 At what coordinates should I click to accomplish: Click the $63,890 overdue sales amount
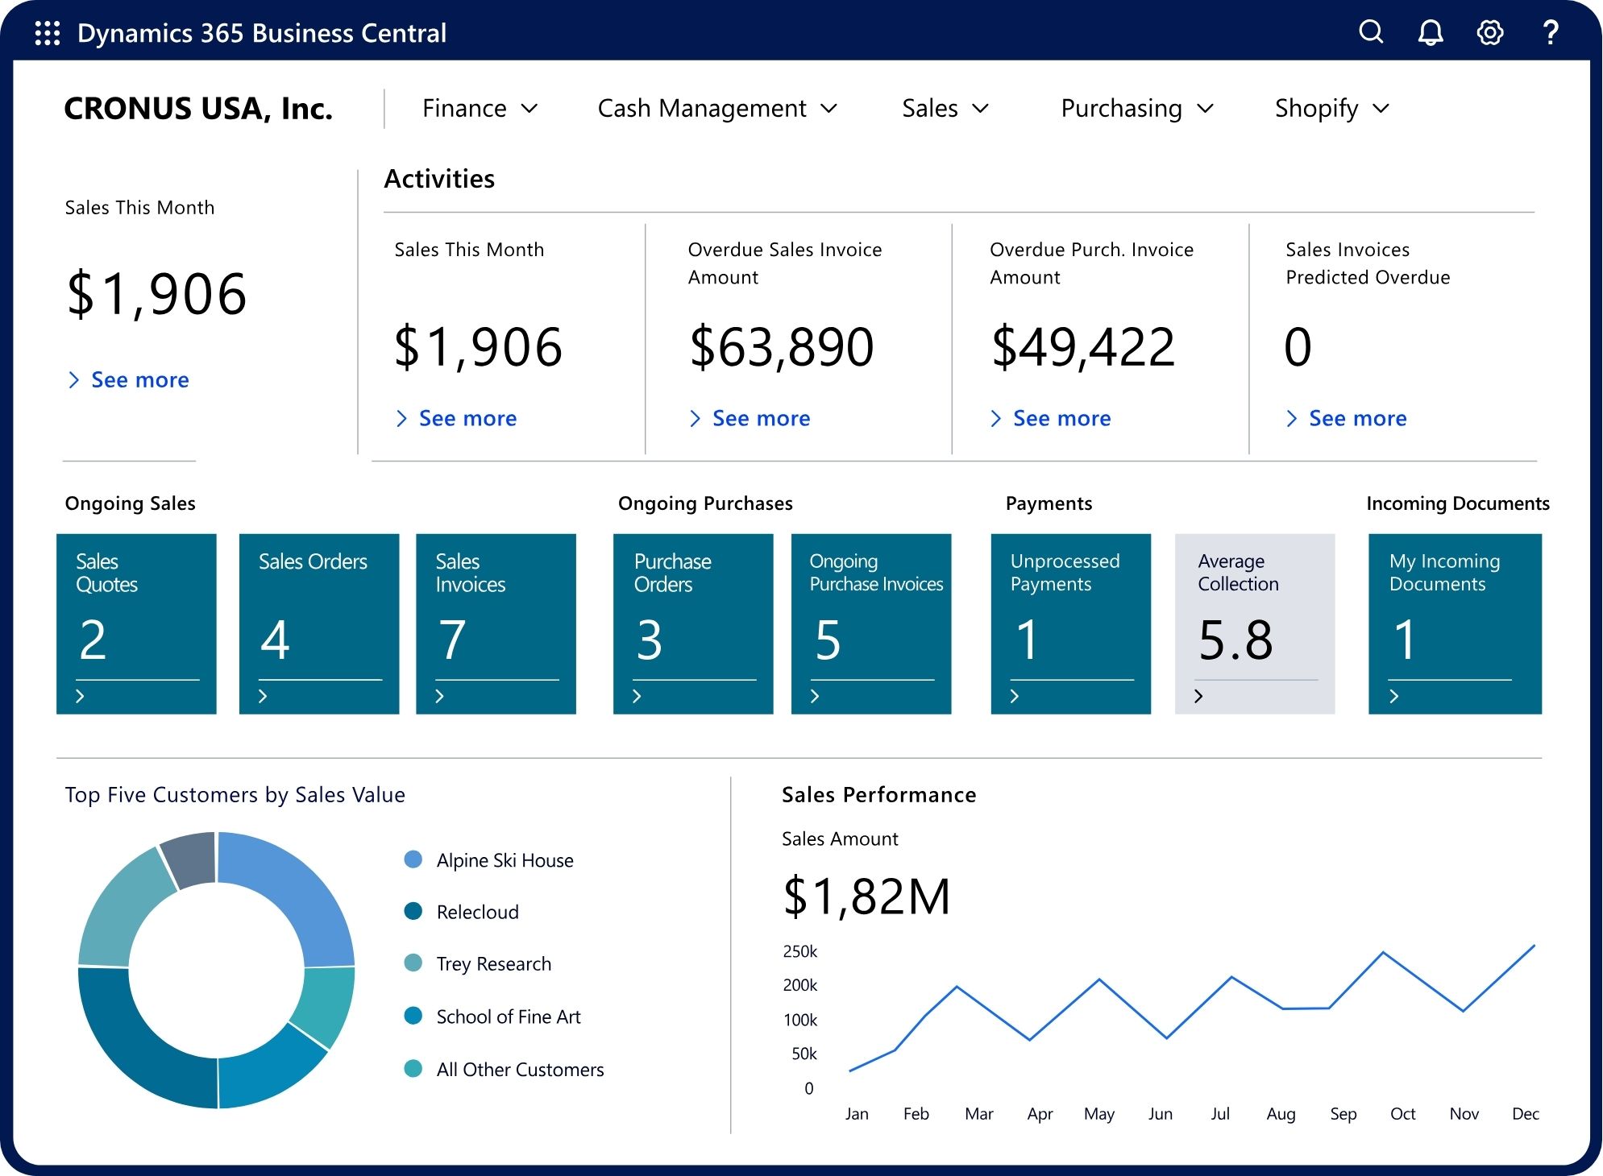[782, 347]
